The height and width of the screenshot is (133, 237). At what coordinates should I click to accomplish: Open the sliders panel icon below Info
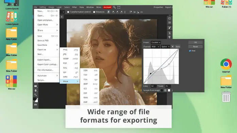coord(169,23)
